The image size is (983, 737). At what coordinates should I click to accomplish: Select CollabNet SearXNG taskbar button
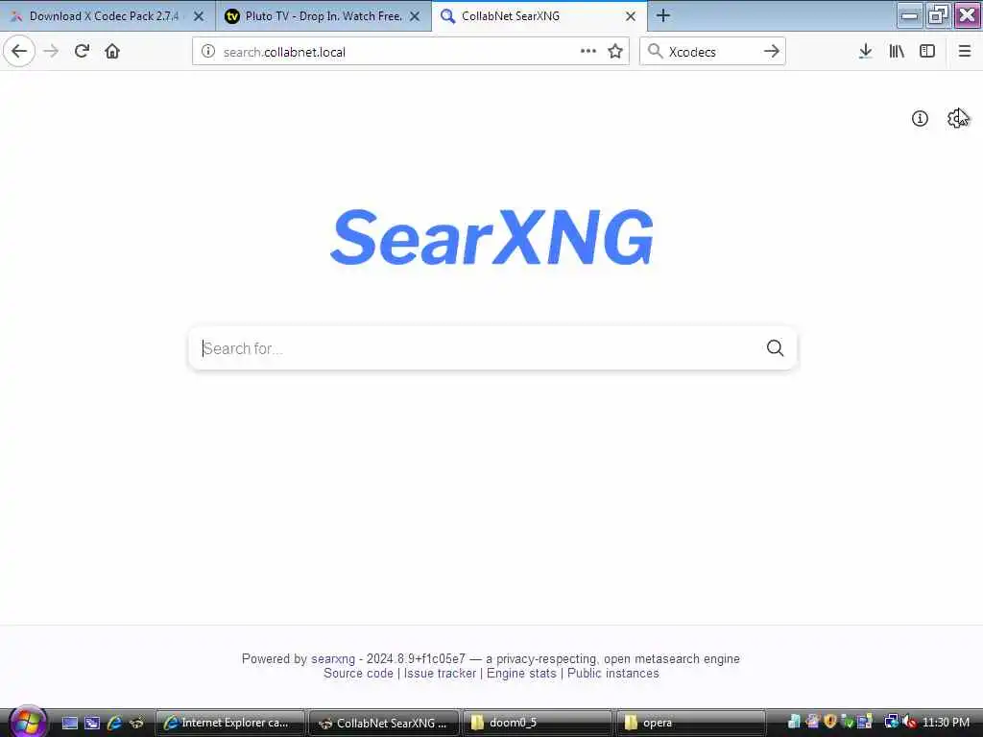(384, 723)
